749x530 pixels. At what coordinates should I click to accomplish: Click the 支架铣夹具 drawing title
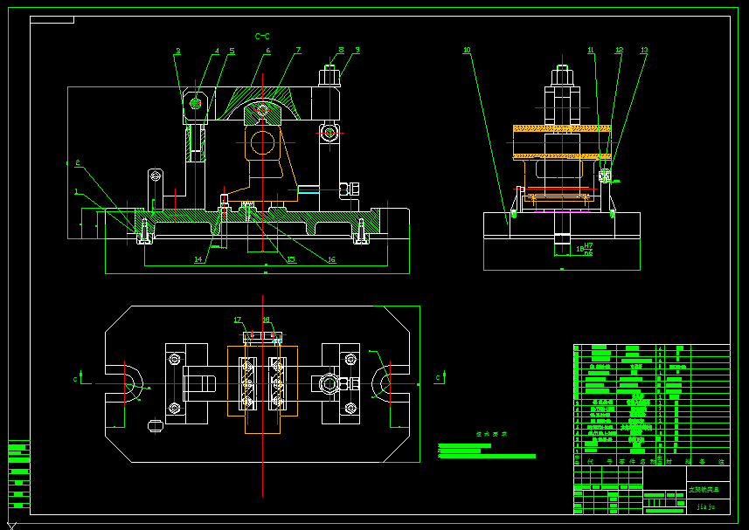pos(704,490)
